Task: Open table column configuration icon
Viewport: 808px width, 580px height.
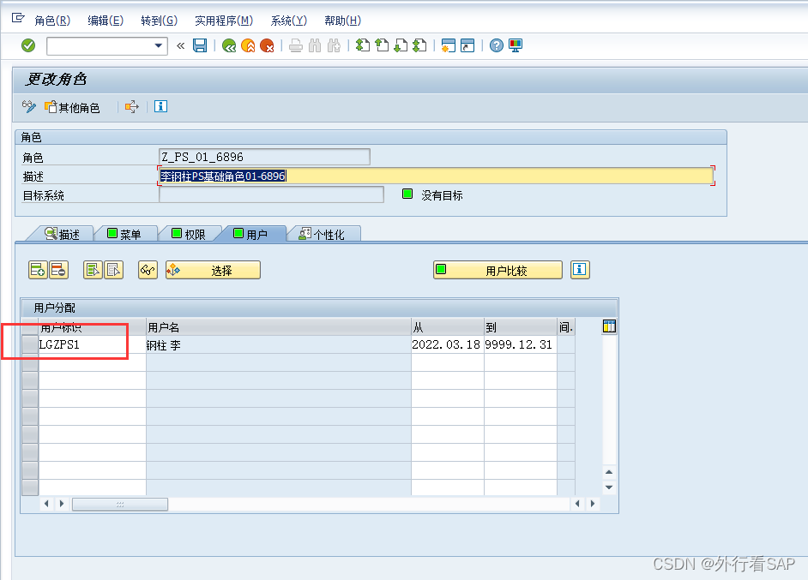Action: (609, 326)
